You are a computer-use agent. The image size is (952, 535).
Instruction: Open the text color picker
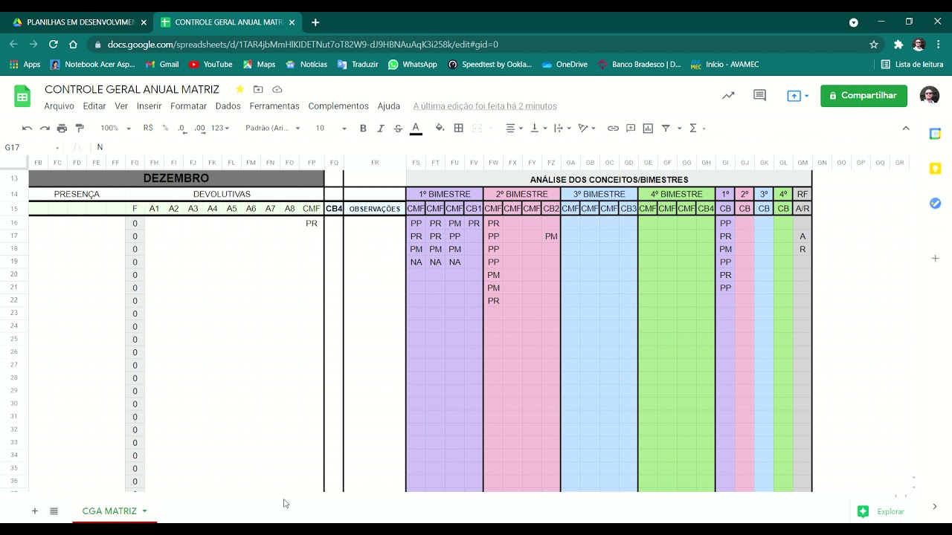coord(416,129)
